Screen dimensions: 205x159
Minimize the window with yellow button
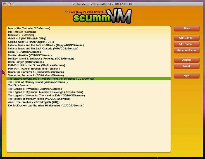(9, 4)
